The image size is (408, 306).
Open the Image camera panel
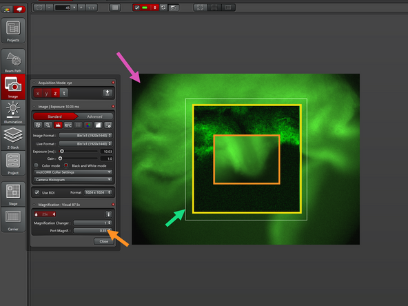[13, 87]
